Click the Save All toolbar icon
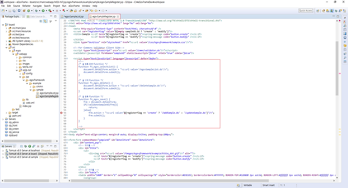 coord(14,11)
